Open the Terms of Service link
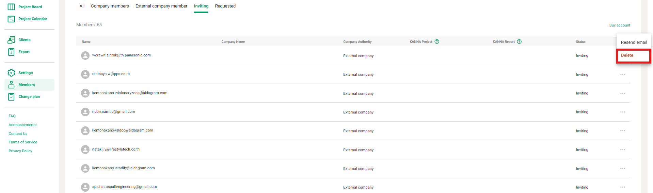This screenshot has height=193, width=653. 23,142
